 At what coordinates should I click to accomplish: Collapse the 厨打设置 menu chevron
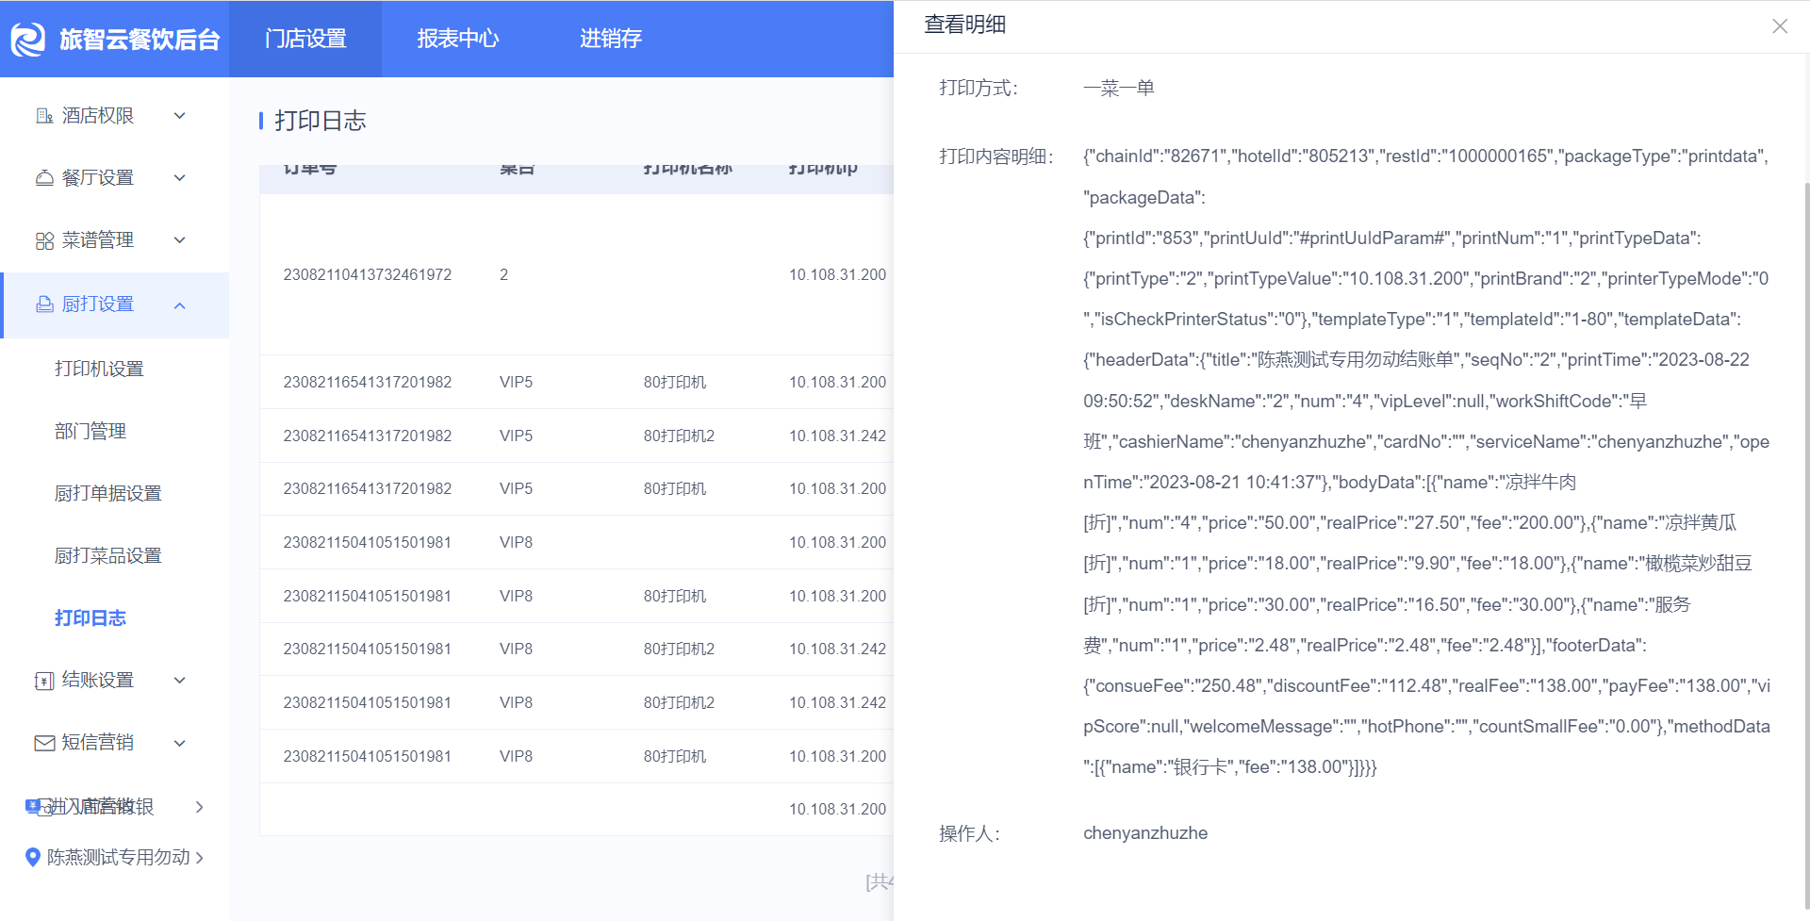tap(180, 305)
